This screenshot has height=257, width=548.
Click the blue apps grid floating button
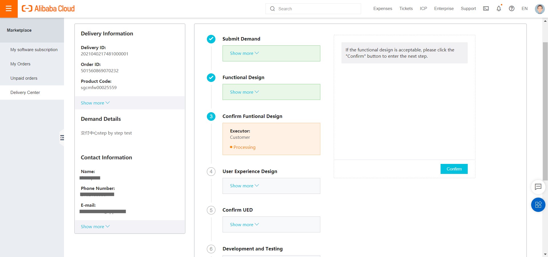coord(538,205)
